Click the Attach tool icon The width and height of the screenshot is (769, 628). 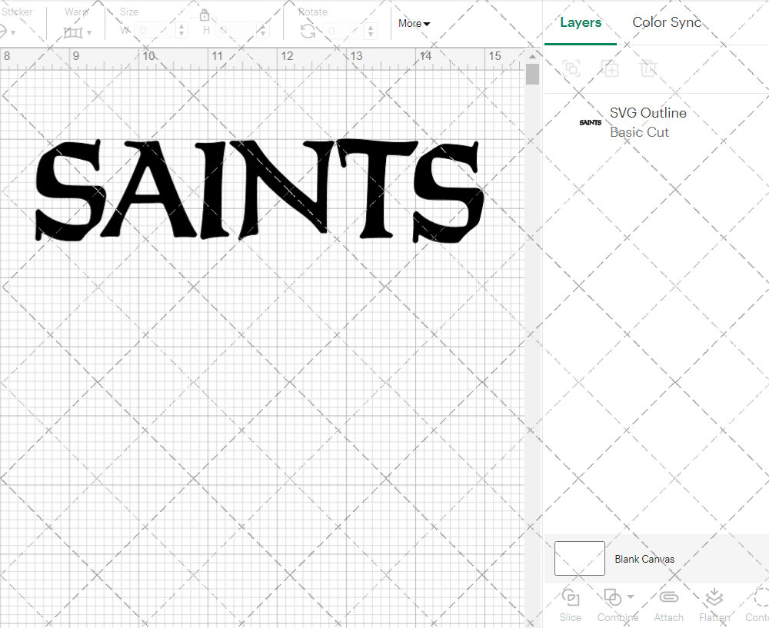coord(668,597)
